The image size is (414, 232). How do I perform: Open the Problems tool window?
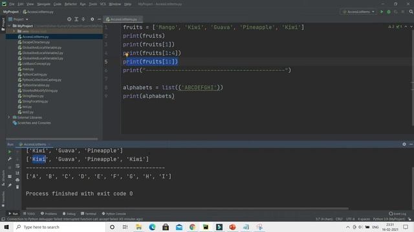49,213
